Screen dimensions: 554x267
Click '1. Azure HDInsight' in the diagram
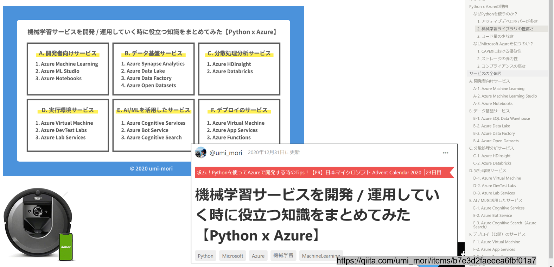(x=229, y=64)
